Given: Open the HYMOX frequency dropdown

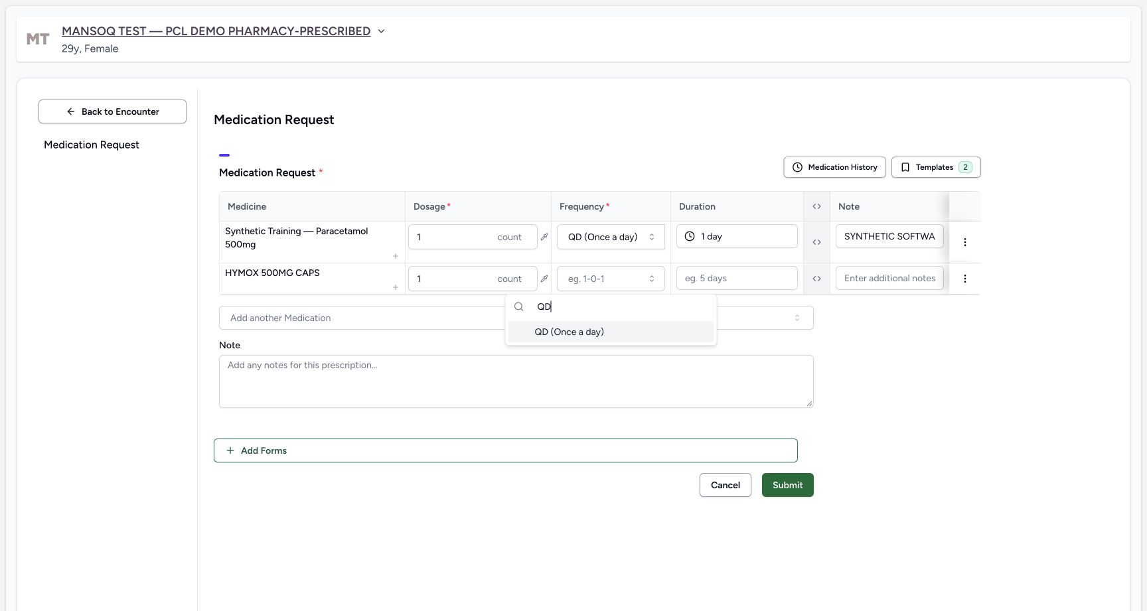Looking at the screenshot, I should click(611, 279).
